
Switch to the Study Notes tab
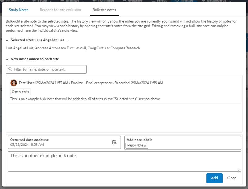19,10
